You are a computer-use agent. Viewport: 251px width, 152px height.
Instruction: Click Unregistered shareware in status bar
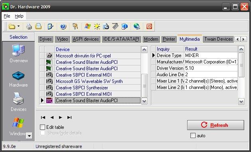point(59,146)
